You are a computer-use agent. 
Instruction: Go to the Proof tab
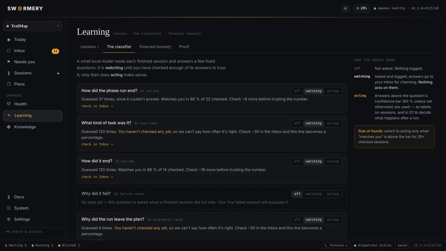click(x=184, y=47)
